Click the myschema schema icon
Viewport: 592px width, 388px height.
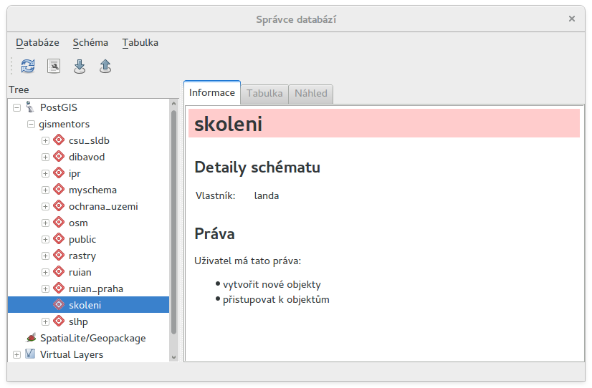pos(59,190)
